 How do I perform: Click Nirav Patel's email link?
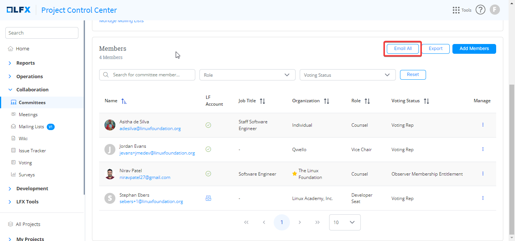pos(145,177)
